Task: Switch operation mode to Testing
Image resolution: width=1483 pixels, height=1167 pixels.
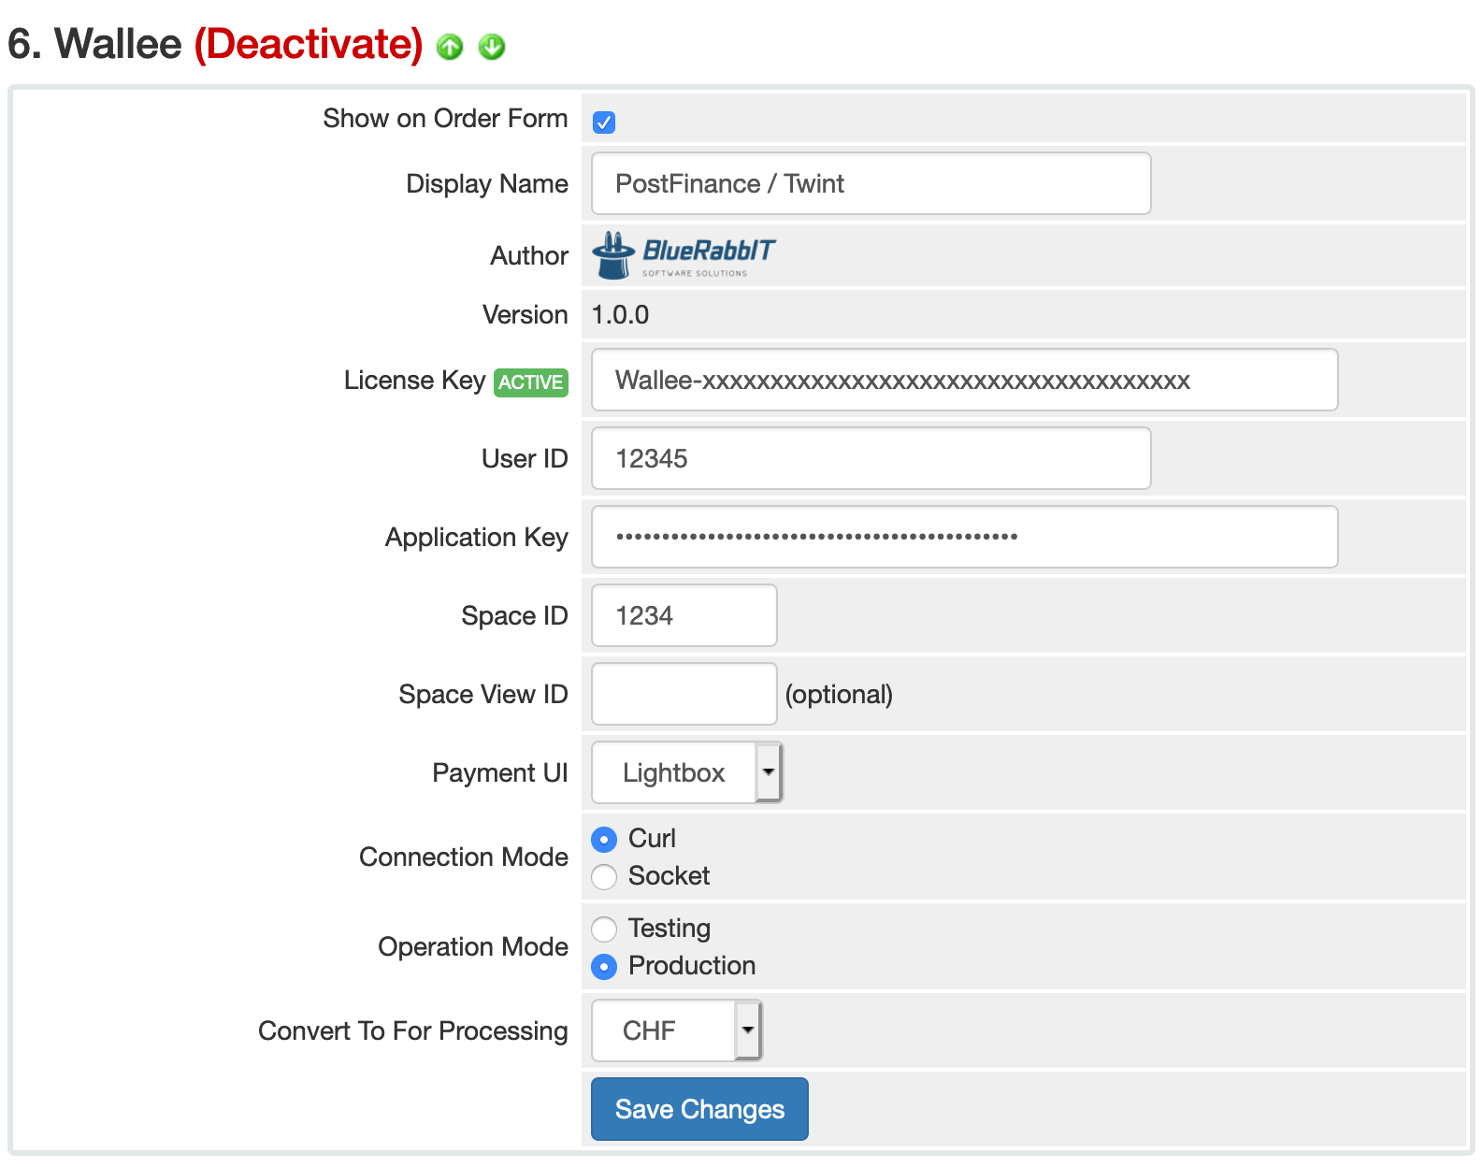Action: coord(604,929)
